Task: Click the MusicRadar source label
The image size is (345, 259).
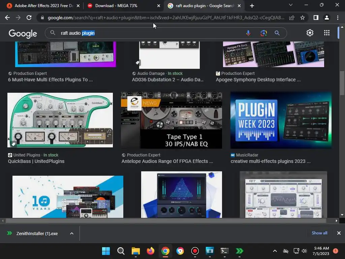Action: 247,155
